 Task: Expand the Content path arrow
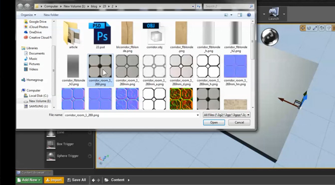coord(129,180)
